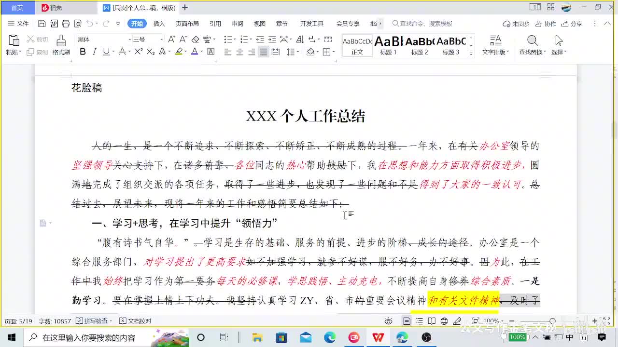
Task: Increase font size with A+ icon
Action: click(171, 40)
